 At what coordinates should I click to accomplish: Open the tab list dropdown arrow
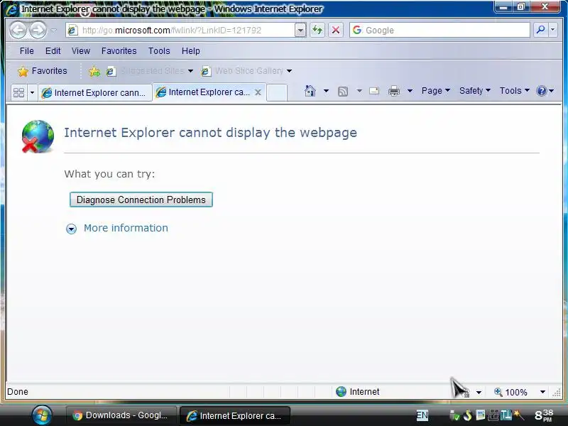tap(32, 93)
